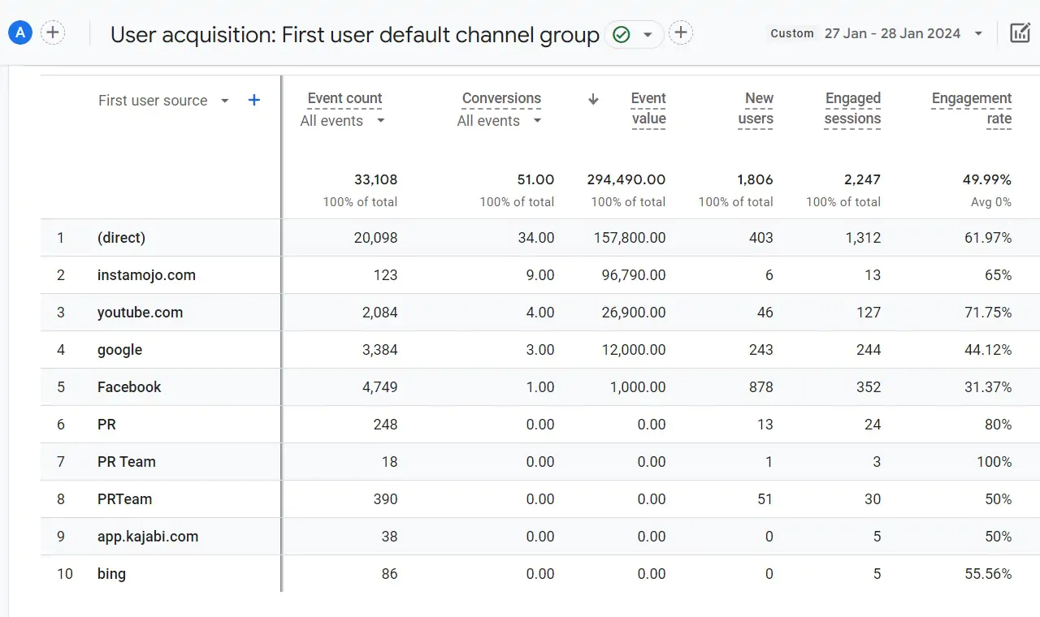Add a comparison with dashed plus icon
Screen dimensions: 1040x617
pos(53,33)
